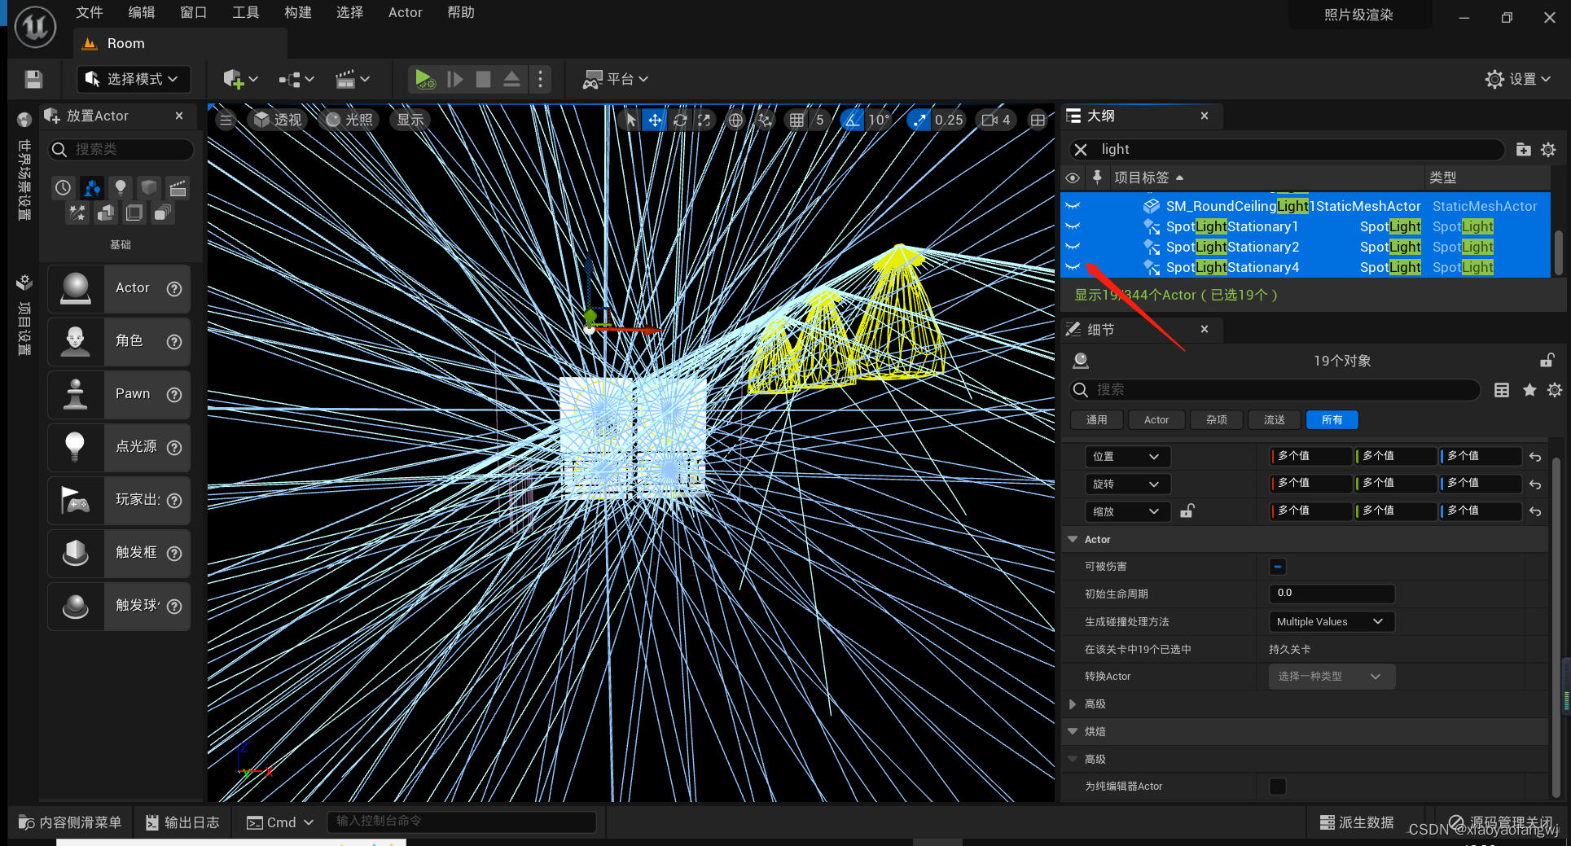Select the Volumes category icon
The width and height of the screenshot is (1571, 846).
tap(134, 213)
